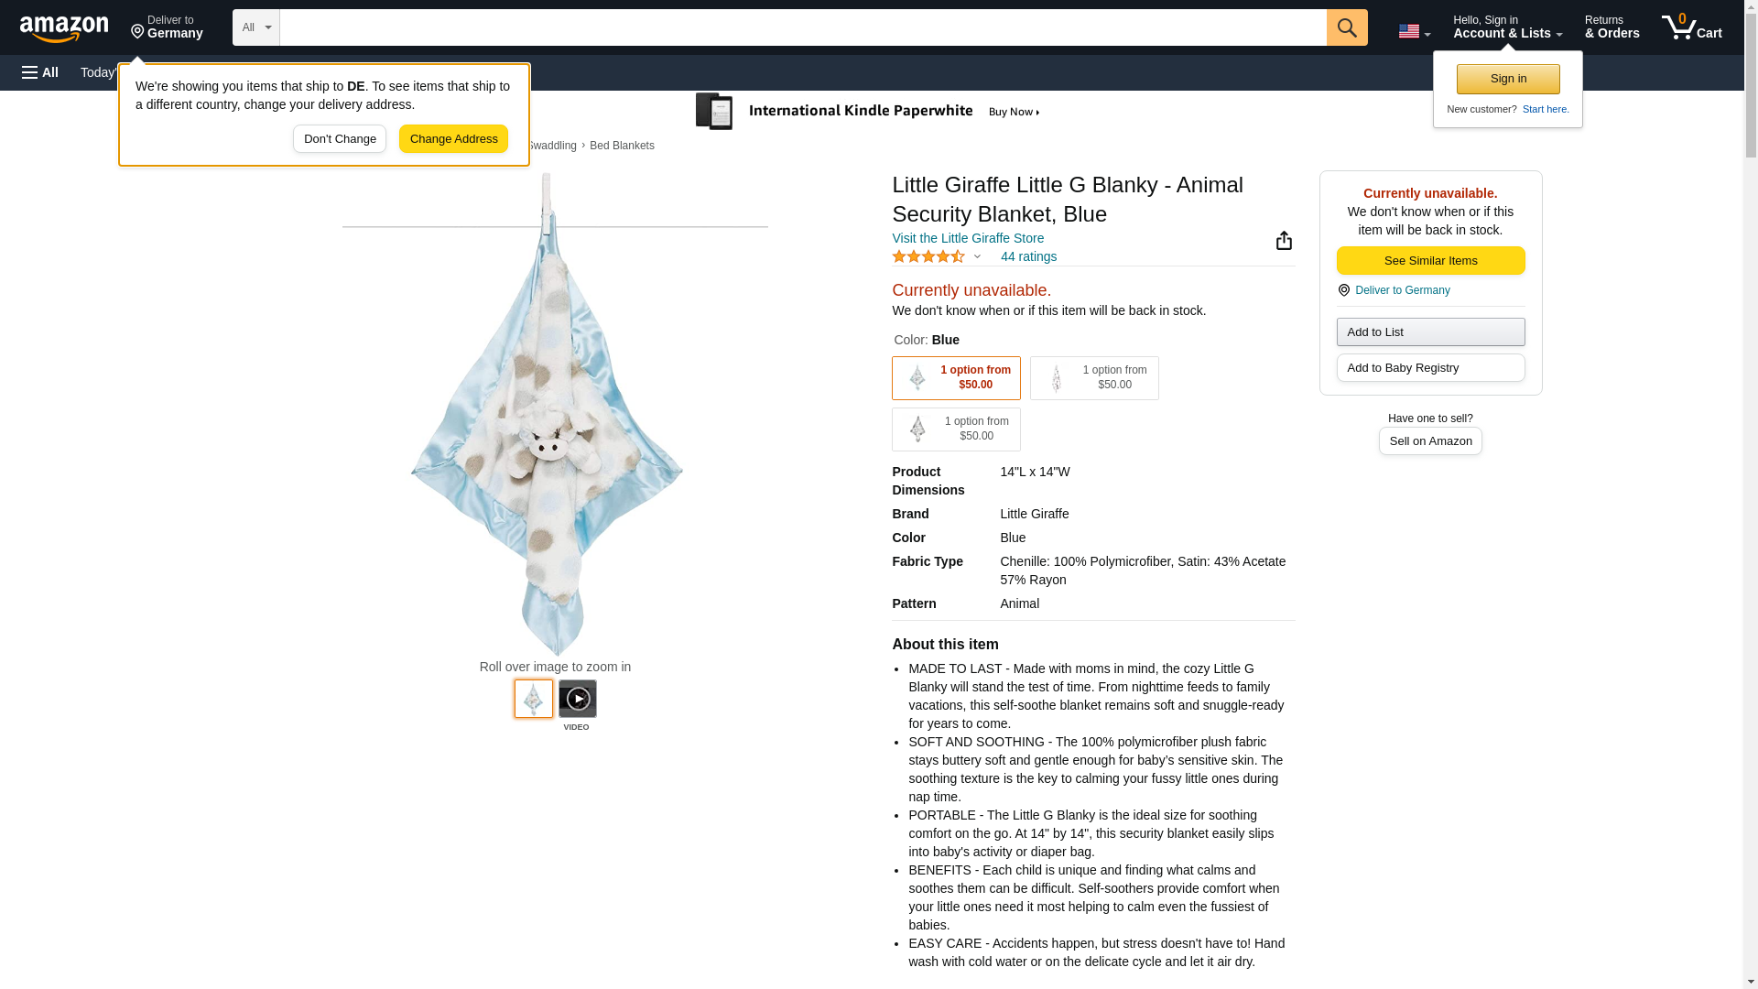Select the blue color swatch option
This screenshot has width=1758, height=989.
[x=956, y=378]
